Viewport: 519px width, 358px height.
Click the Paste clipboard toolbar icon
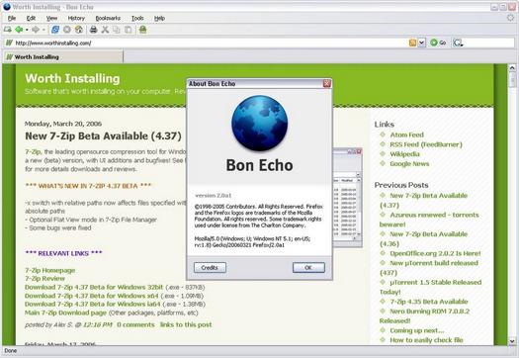pyautogui.click(x=129, y=30)
